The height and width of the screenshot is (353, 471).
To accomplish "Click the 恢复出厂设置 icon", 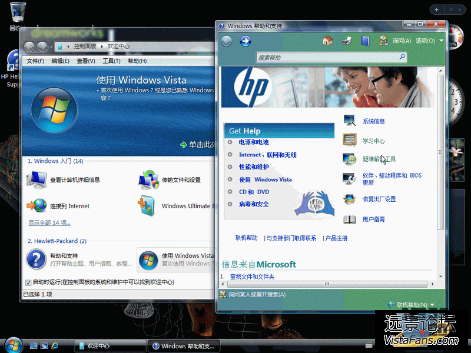I will coord(350,199).
